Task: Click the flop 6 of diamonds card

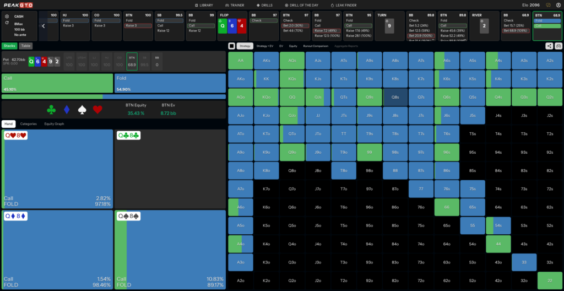Action: [x=232, y=26]
